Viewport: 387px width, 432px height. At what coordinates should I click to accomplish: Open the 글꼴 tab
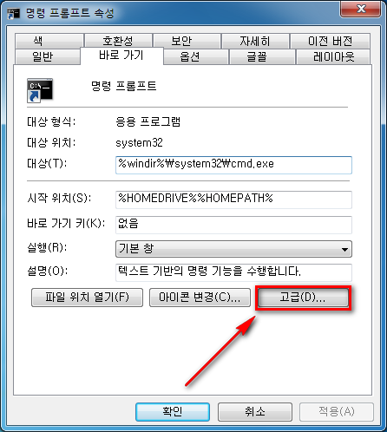point(262,56)
